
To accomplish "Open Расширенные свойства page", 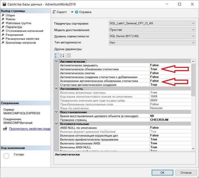I will coord(22,39).
